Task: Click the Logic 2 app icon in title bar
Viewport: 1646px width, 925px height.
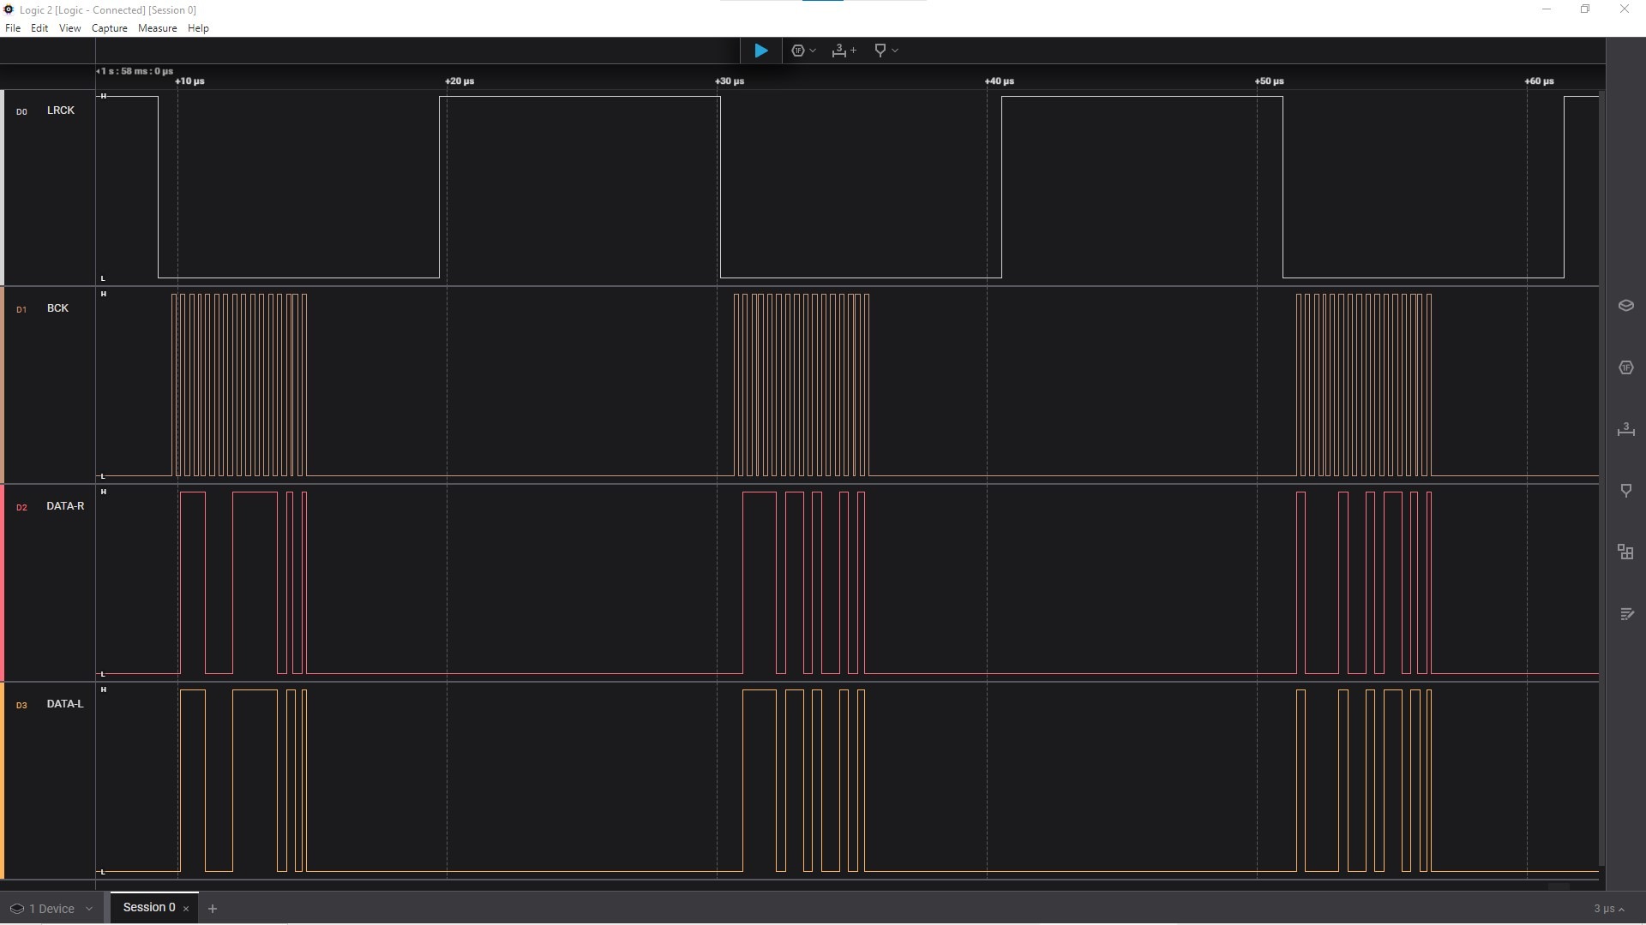Action: coord(9,9)
